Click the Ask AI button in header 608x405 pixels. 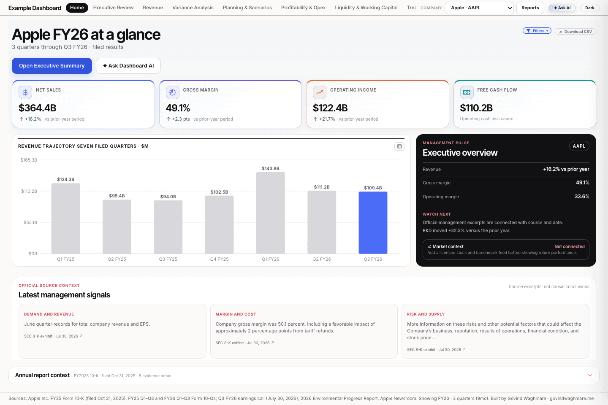(x=562, y=8)
